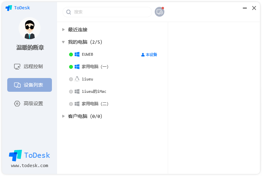Image resolution: width=262 pixels, height=176 pixels.
Task: Expand the 最近连接 group
Action: (63, 30)
